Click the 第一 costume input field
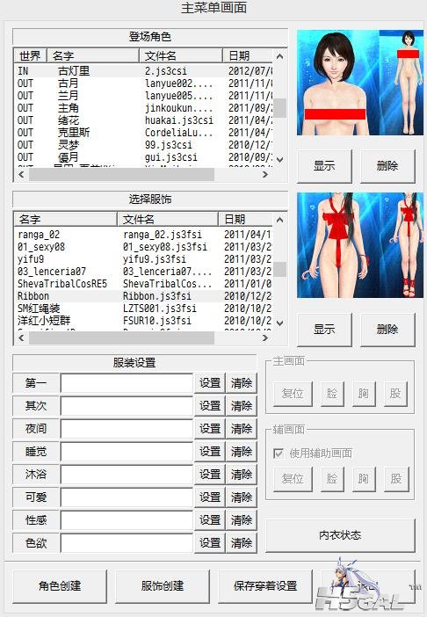427x617 pixels. 127,383
